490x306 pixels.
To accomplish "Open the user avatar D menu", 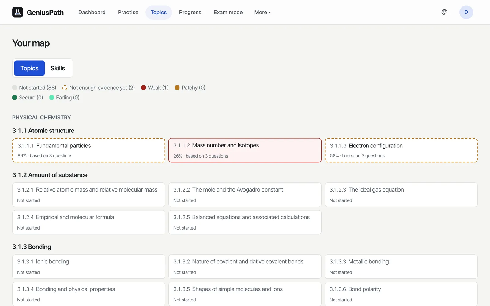I will (x=466, y=12).
